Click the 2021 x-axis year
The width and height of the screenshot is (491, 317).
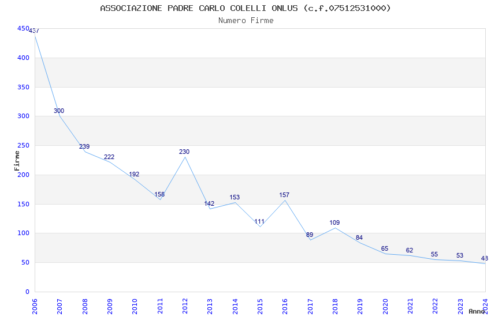(410, 307)
